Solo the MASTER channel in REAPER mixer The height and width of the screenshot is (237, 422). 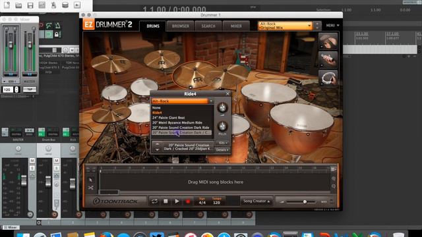[32, 169]
